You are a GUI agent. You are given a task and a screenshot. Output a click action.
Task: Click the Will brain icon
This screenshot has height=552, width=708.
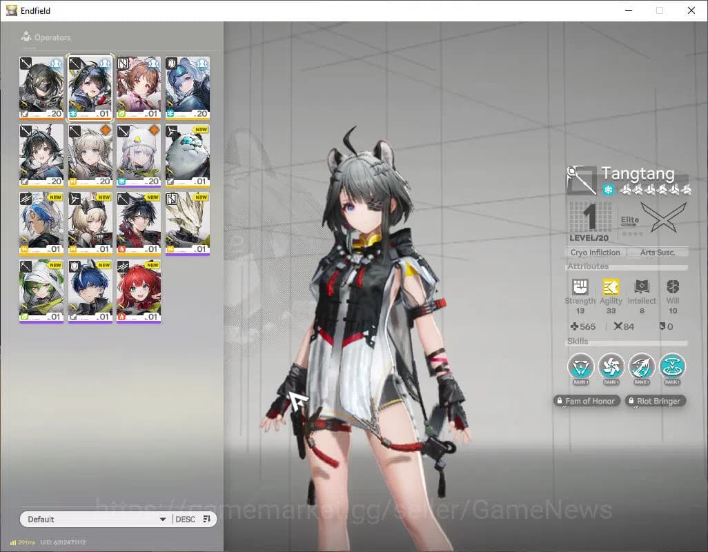[673, 286]
